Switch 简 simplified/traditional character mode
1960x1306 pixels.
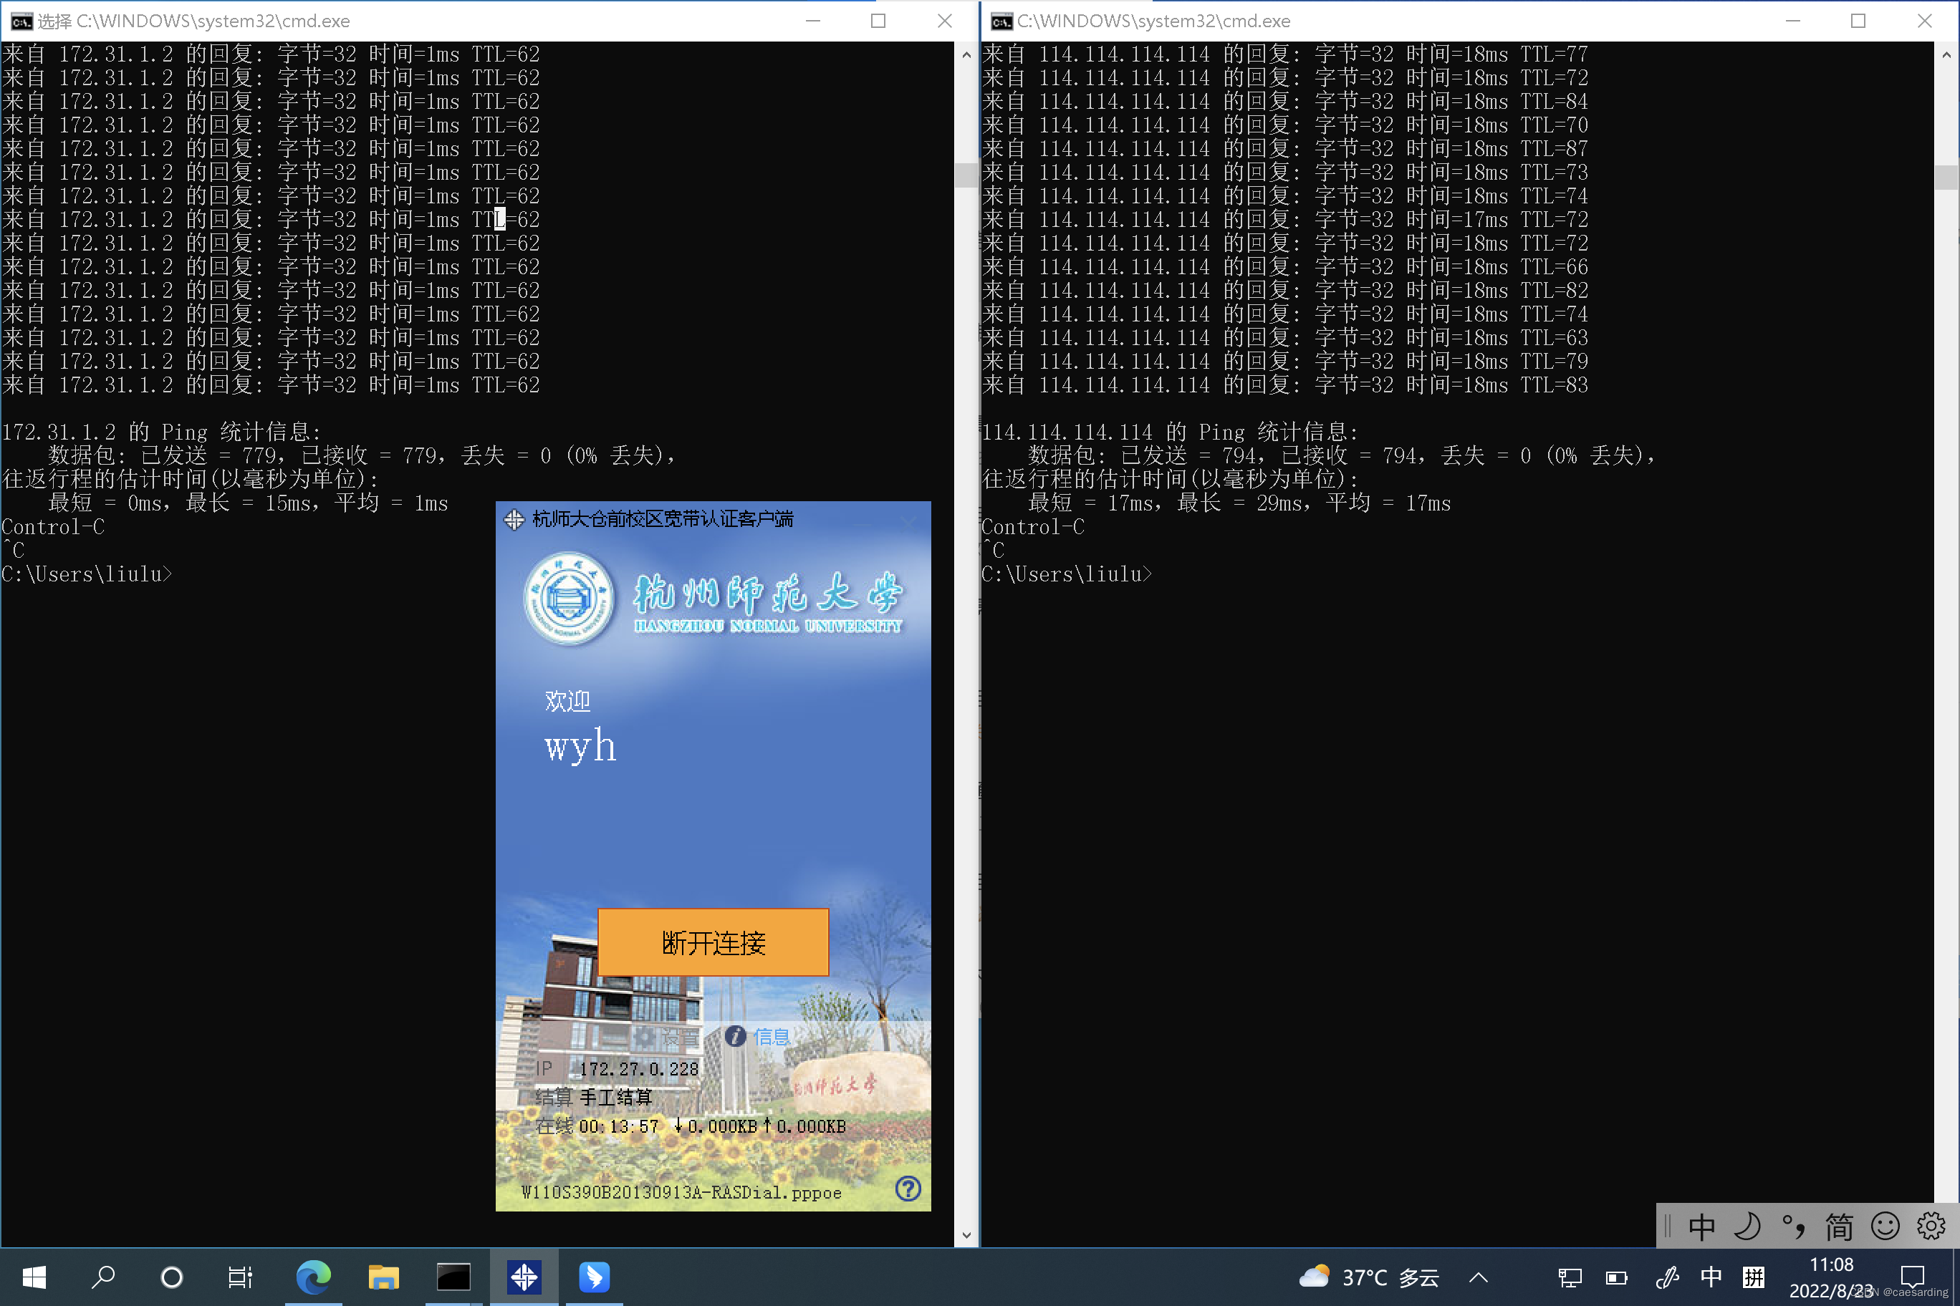tap(1838, 1227)
